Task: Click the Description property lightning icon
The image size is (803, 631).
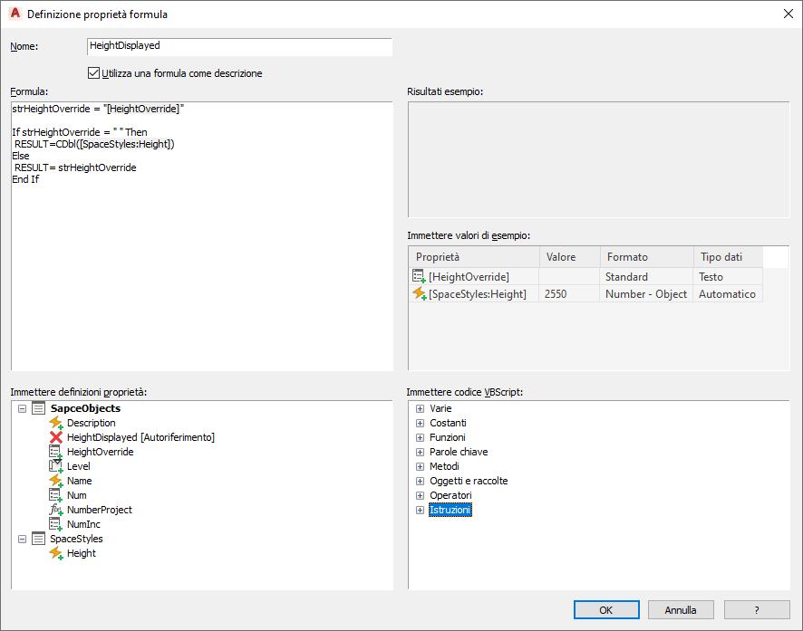Action: tap(56, 423)
